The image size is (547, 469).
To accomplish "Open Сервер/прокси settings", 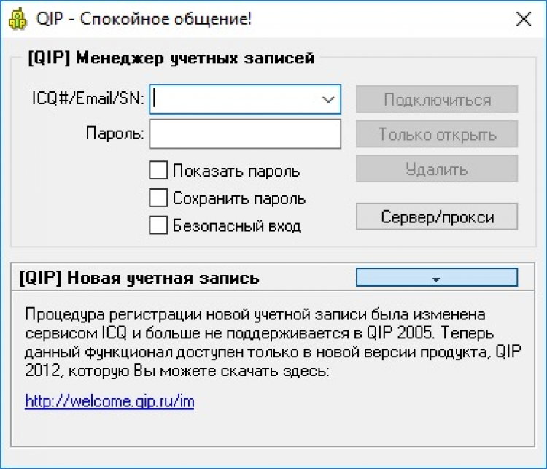I will click(x=437, y=217).
